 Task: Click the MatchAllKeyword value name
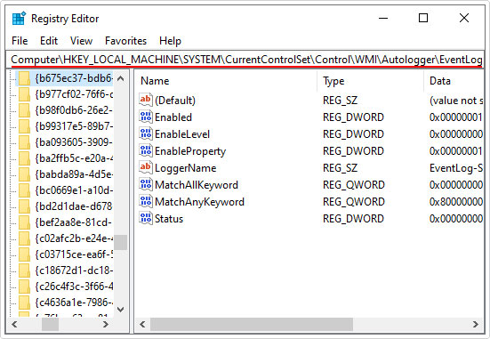[x=197, y=185]
